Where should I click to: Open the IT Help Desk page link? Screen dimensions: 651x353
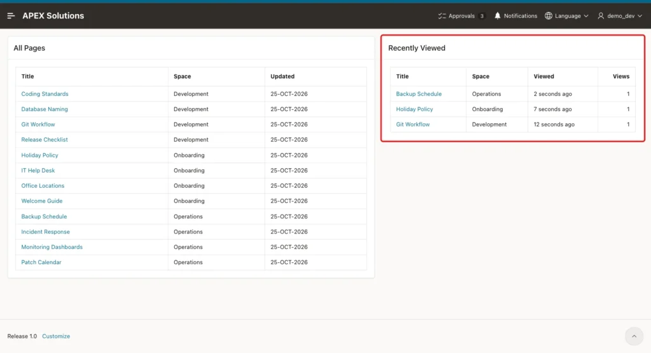38,171
